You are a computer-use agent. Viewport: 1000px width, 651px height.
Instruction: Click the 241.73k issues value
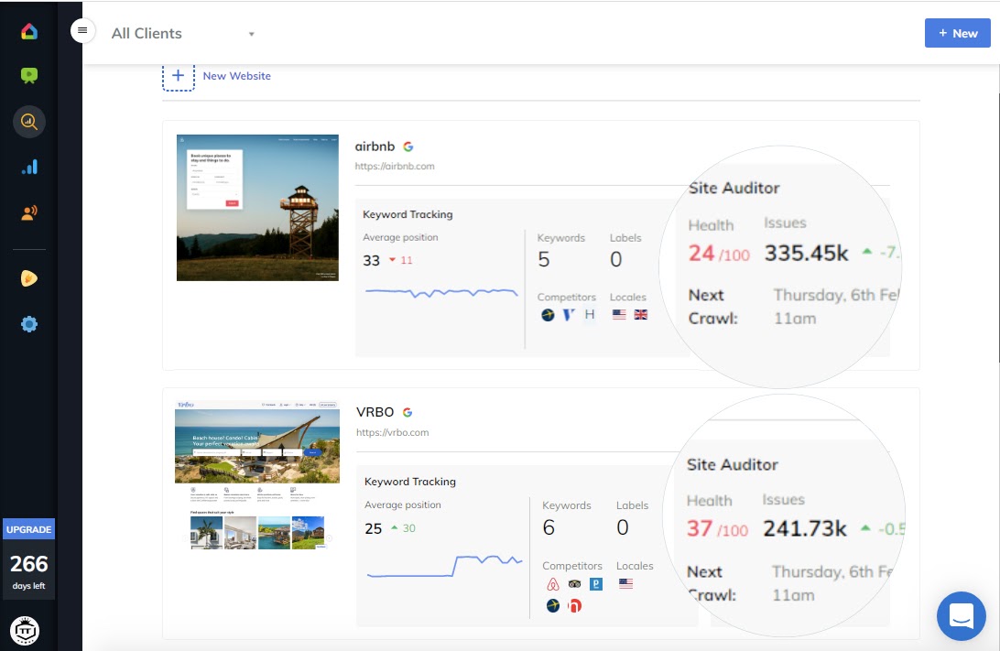pos(805,528)
